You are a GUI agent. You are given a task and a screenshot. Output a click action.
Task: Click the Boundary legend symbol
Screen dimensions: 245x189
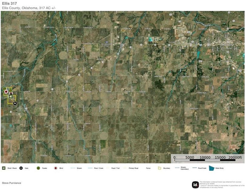(159, 168)
